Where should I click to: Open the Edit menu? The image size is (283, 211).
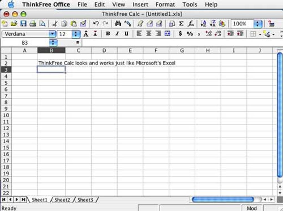point(100,4)
